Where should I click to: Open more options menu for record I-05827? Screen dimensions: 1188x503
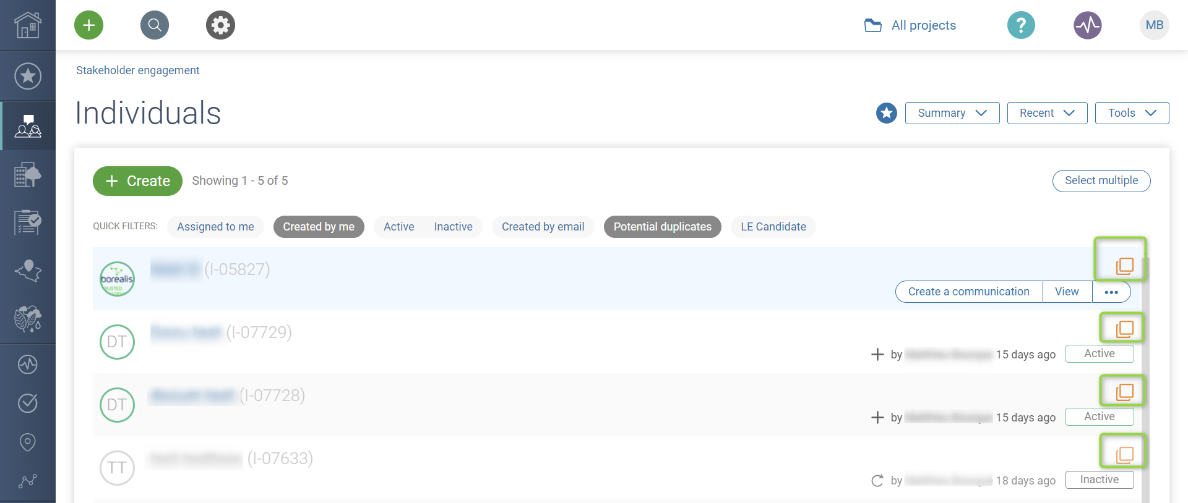(x=1111, y=292)
